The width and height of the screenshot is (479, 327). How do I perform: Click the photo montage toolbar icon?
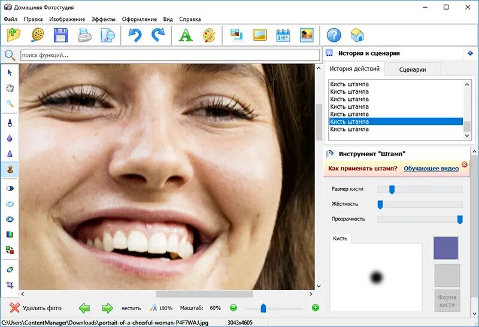click(237, 35)
